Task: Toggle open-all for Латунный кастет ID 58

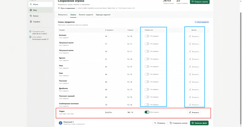Action: 147,51
